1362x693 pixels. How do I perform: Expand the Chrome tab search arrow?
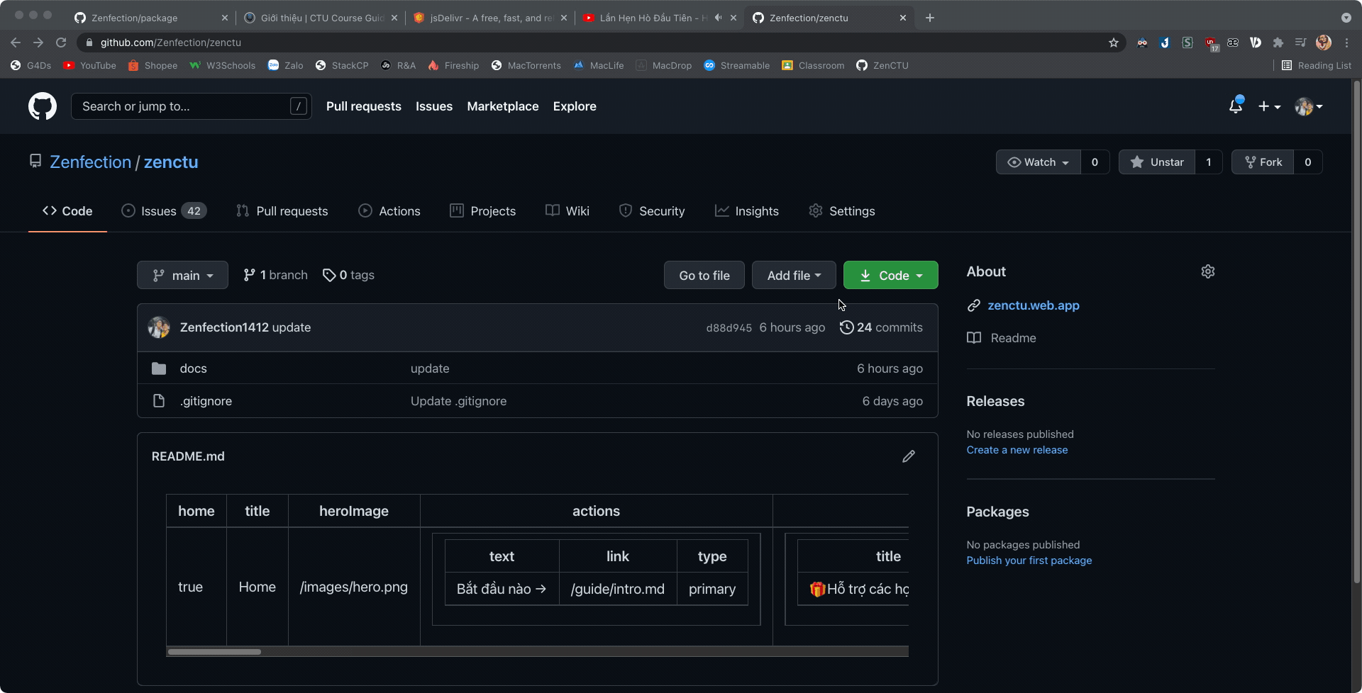[1346, 18]
